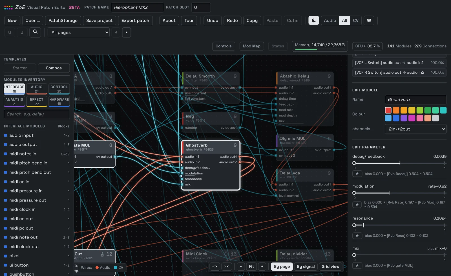Image resolution: width=451 pixels, height=276 pixels.
Task: Switch layout to By signal
Action: (306, 266)
